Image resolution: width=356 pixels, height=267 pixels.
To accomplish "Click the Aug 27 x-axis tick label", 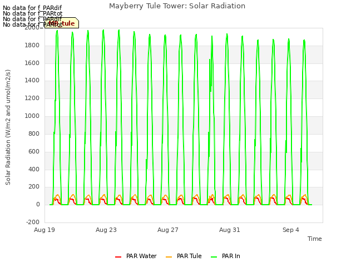I will (168, 230).
